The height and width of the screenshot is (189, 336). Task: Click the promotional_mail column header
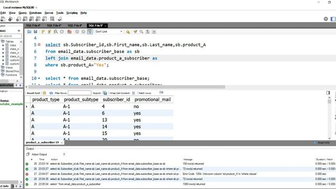(153, 99)
